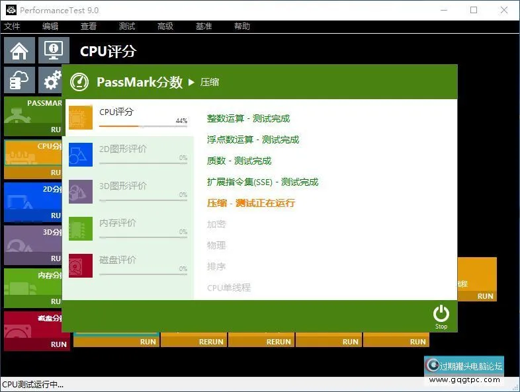This screenshot has width=520, height=392.
Task: Open the 测试 menu
Action: [x=126, y=26]
